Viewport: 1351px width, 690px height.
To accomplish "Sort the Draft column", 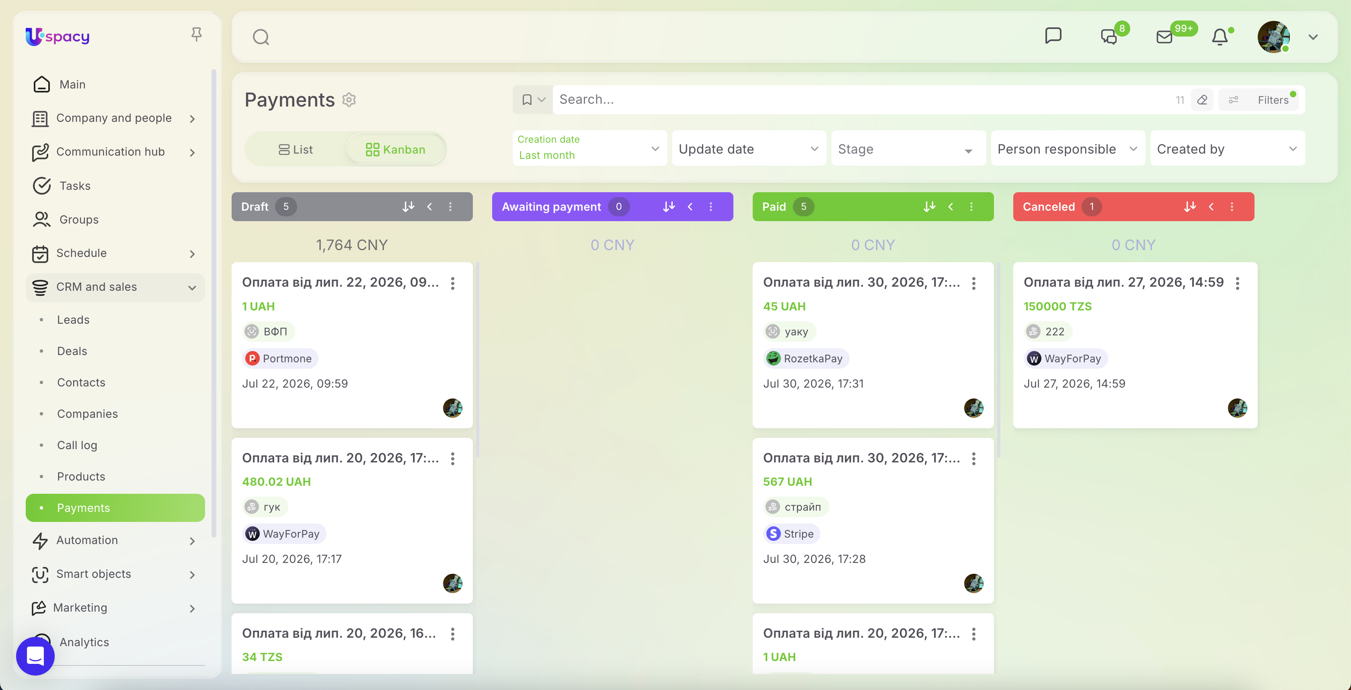I will point(408,207).
